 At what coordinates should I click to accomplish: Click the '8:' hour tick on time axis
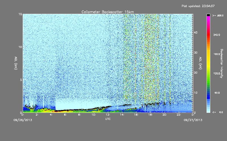(x=79, y=115)
